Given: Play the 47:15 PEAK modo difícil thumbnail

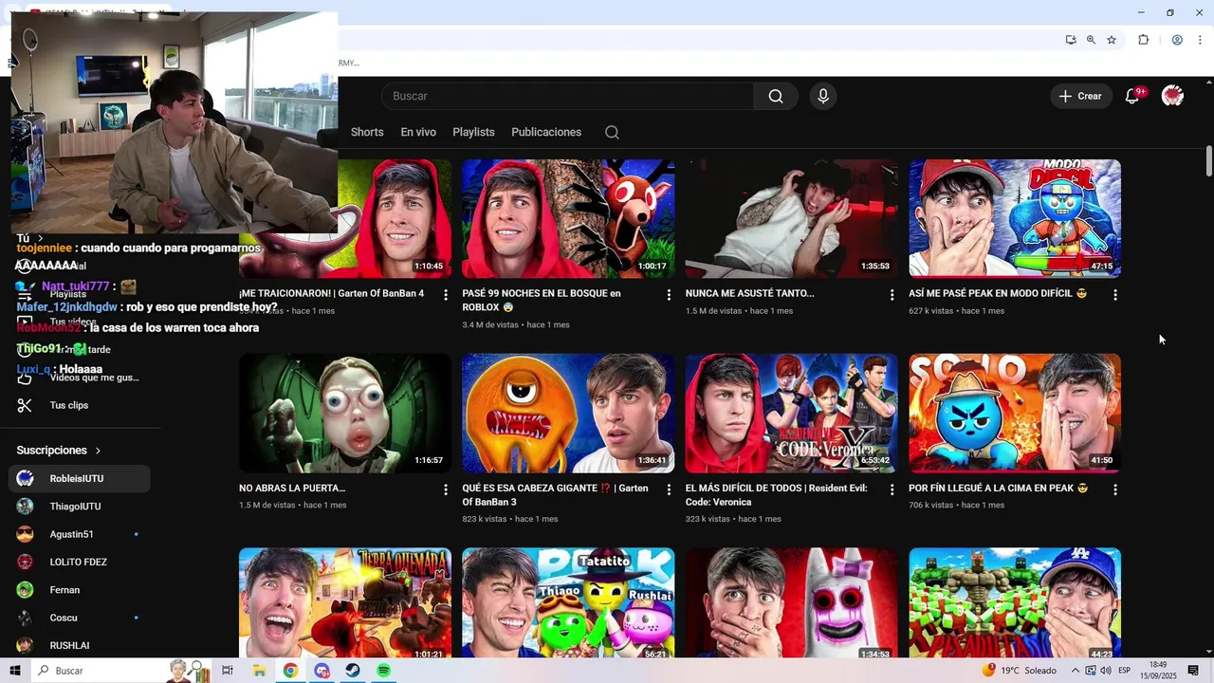Looking at the screenshot, I should point(1015,218).
